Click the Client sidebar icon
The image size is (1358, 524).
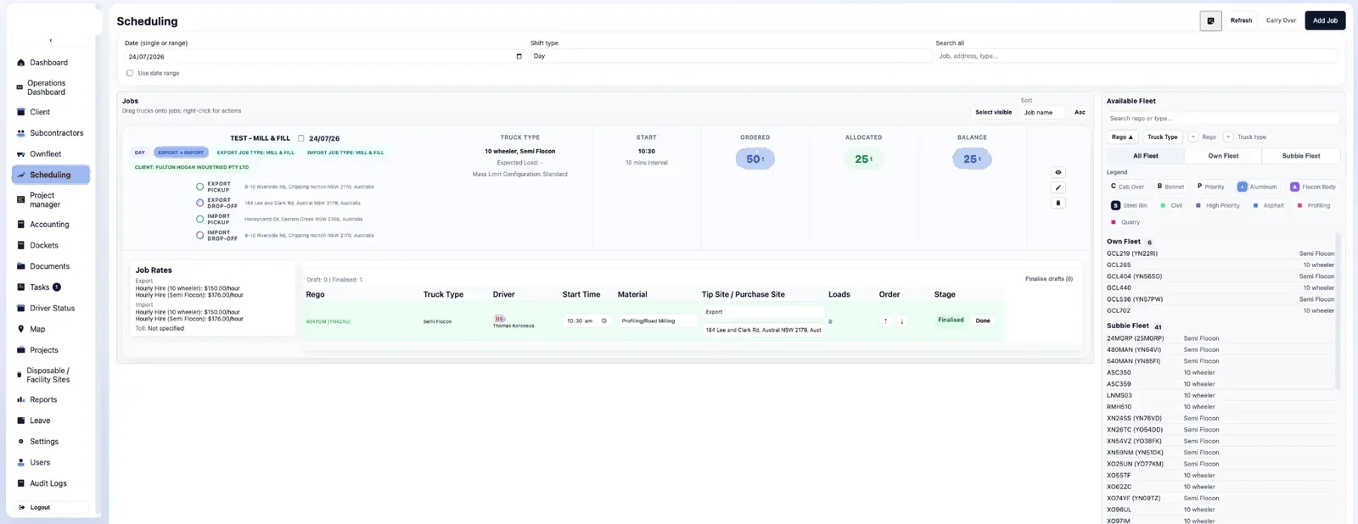21,112
